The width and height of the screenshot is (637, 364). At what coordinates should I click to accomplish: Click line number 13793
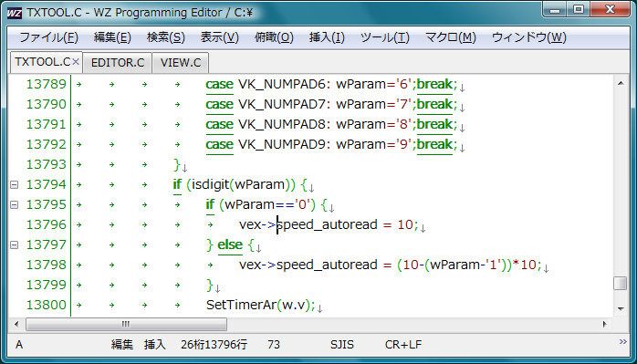coord(46,164)
